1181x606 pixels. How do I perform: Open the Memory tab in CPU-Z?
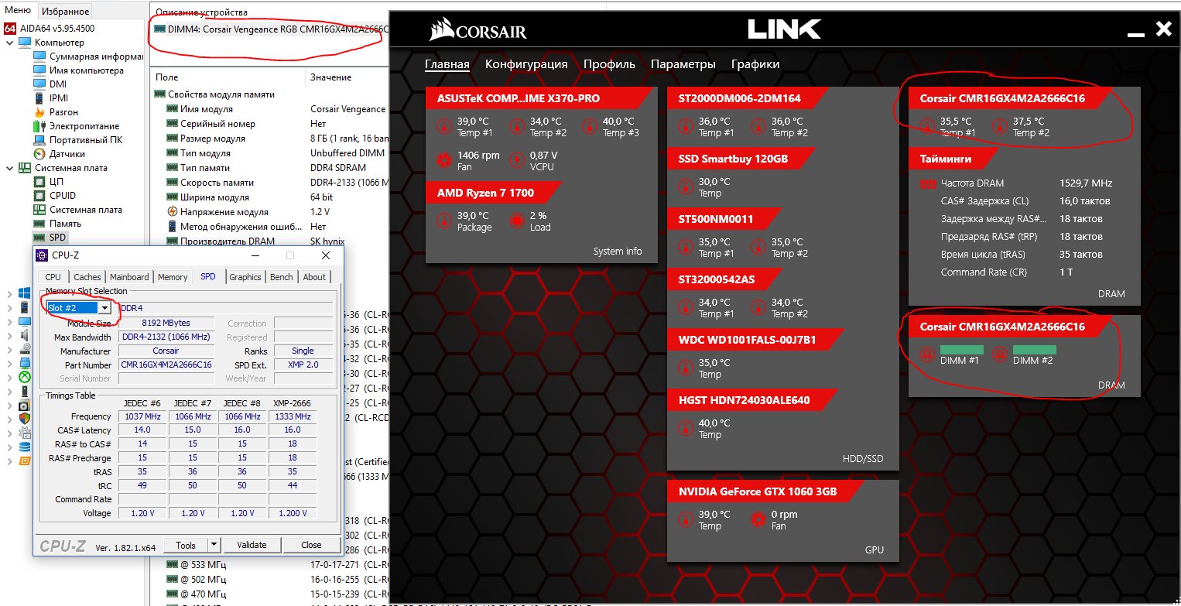(173, 277)
